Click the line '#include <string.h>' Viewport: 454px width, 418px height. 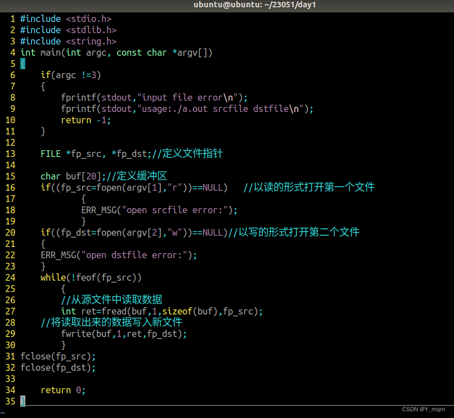tap(68, 42)
